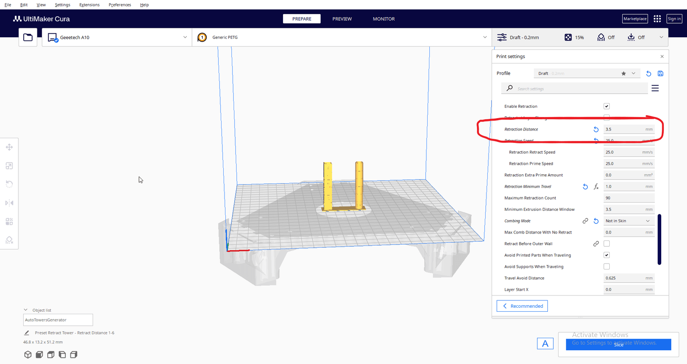Screen dimensions: 687x364
Task: Enable Retract Before Outer Wall checkbox
Action: 607,244
